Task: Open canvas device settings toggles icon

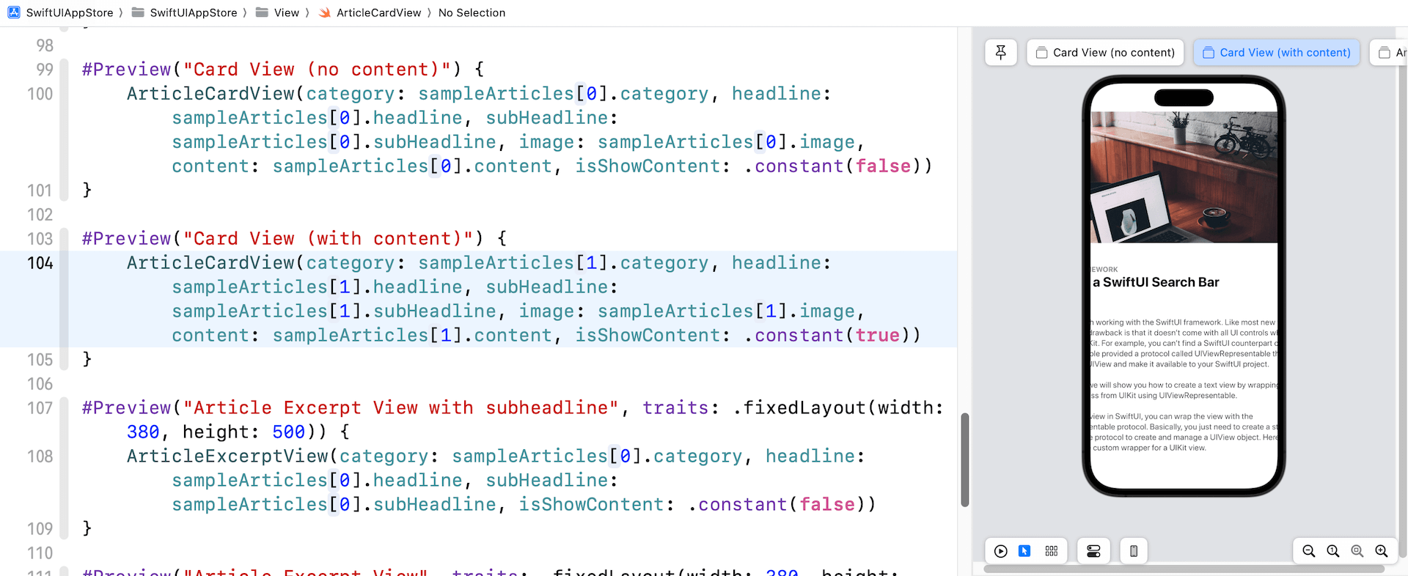Action: (x=1093, y=551)
